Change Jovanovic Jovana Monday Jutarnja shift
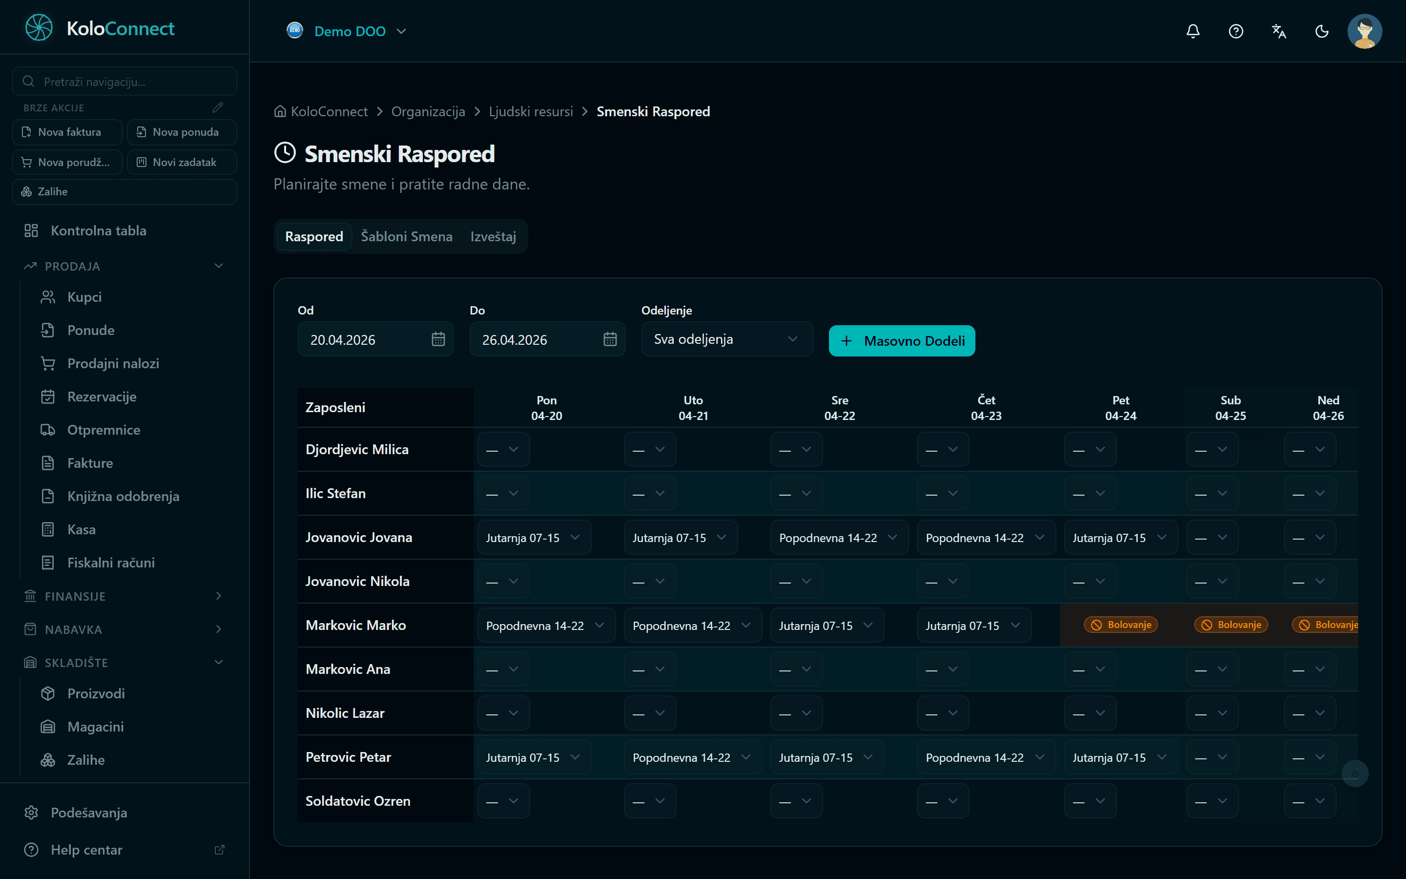This screenshot has height=879, width=1406. 534,537
